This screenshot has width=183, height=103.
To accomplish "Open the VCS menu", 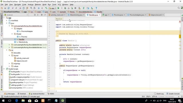I will tap(59, 5).
